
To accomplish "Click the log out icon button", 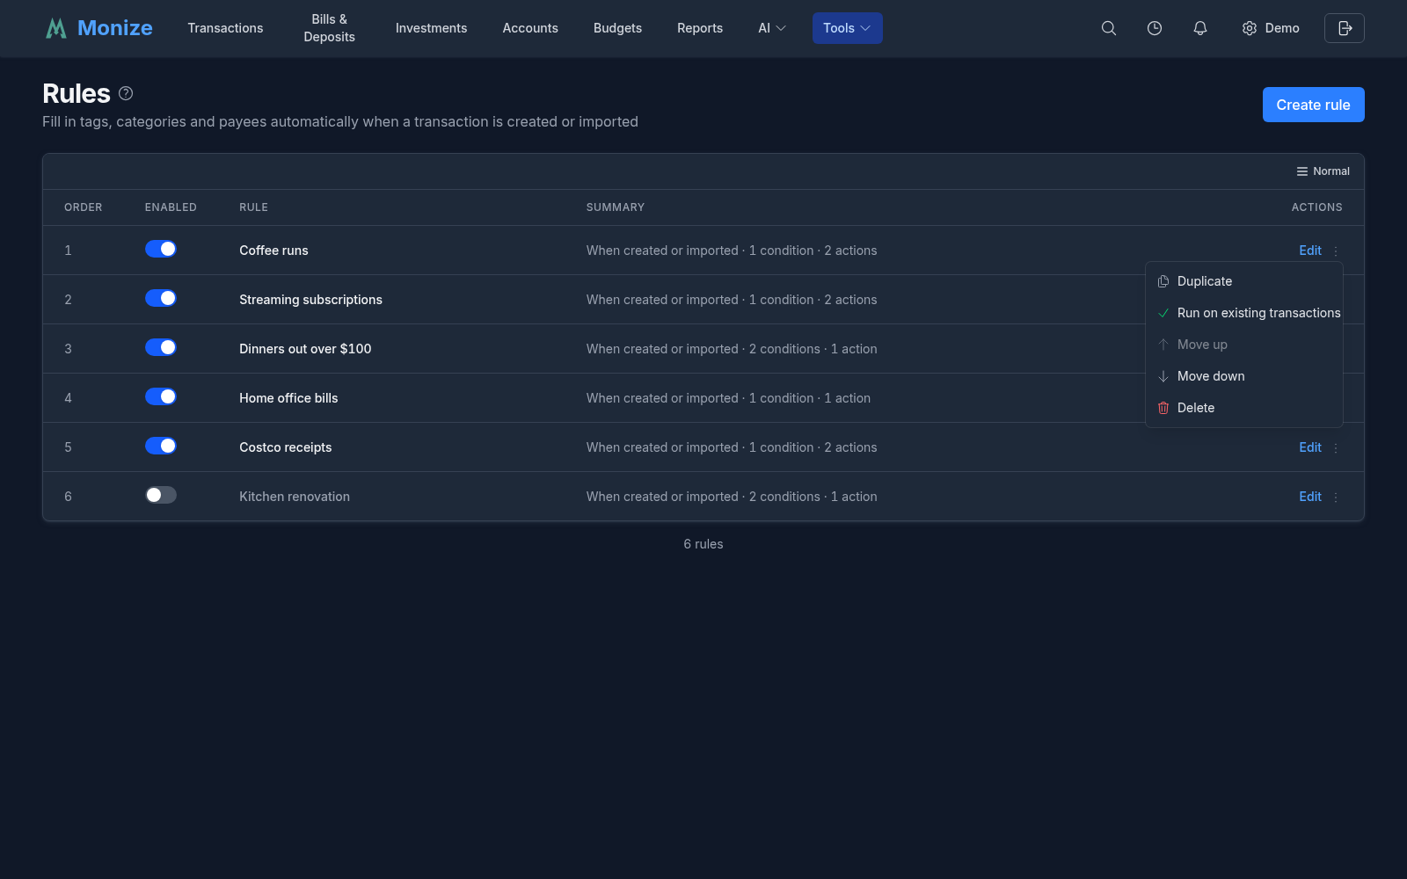I will (1345, 28).
